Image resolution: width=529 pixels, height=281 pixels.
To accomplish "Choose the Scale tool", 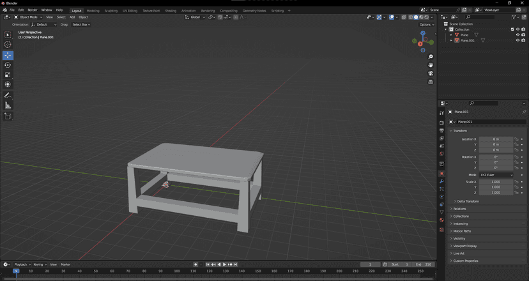I will (8, 75).
